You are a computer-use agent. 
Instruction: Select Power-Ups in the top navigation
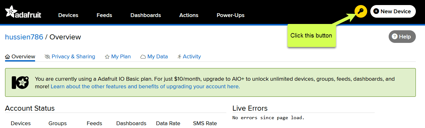(230, 15)
